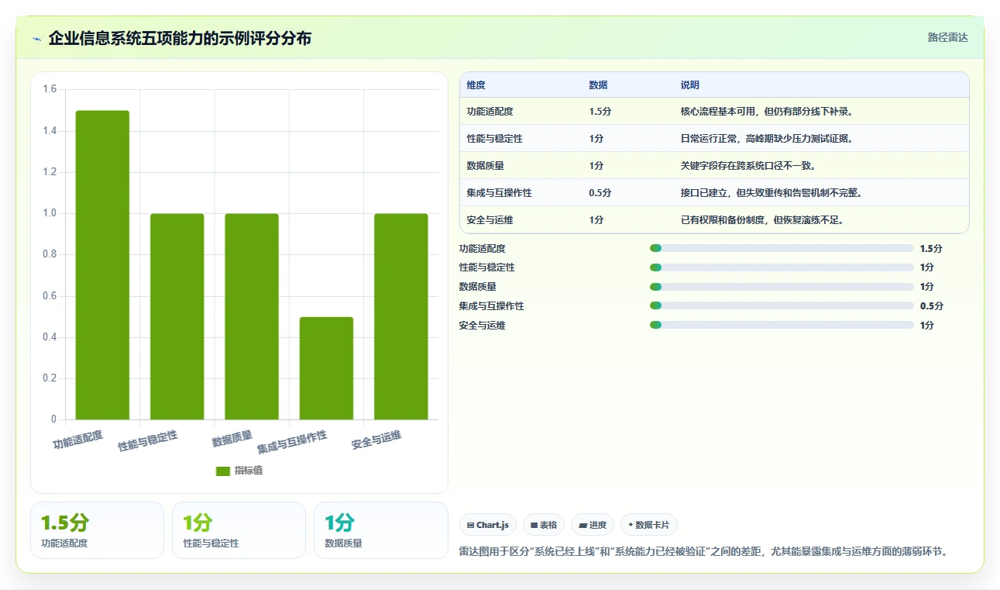
Task: Click the 指标值 legend label
Action: pos(249,471)
